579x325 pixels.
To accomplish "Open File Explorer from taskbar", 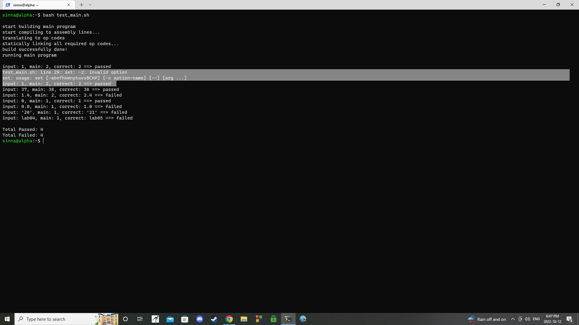I will (244, 319).
